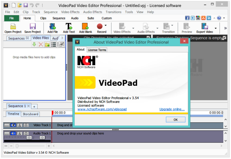Open the Audio Effects toolbar button

tap(146, 28)
